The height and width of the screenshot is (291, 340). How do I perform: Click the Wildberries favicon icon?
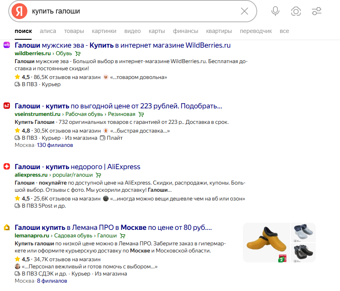pos(7,45)
